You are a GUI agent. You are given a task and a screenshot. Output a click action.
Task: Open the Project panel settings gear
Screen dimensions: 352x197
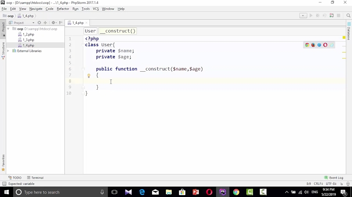tap(54, 23)
